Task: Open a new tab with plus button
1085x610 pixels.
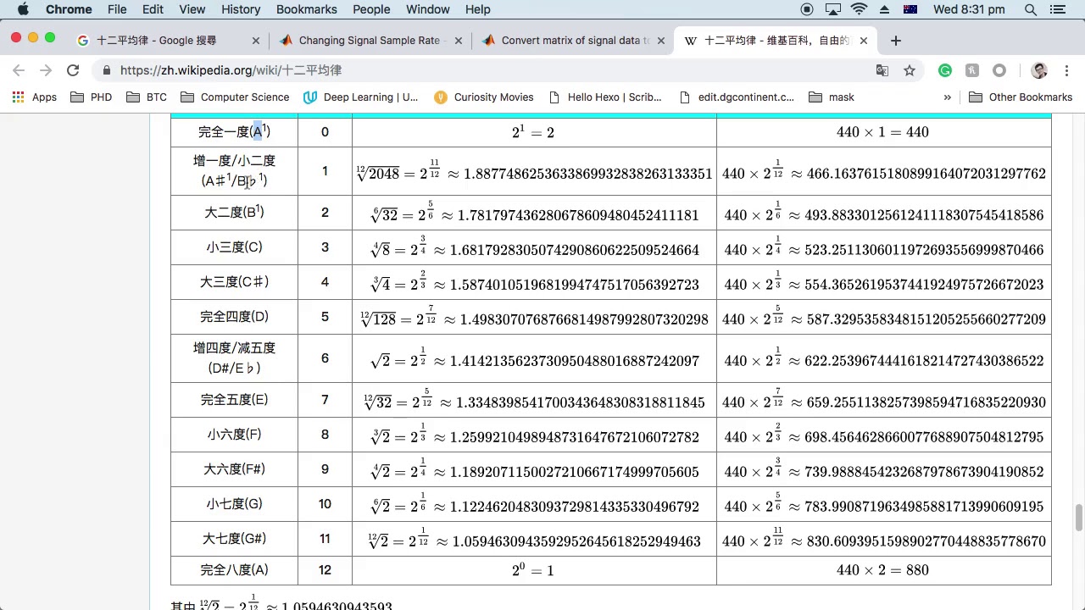Action: 895,40
